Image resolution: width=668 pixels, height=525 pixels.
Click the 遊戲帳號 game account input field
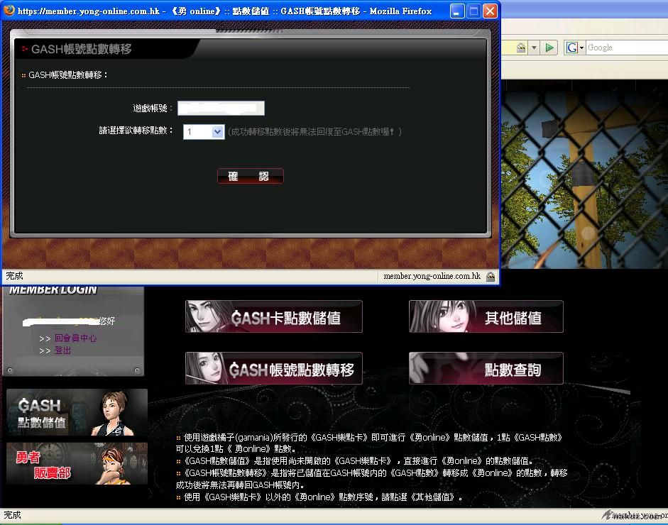click(221, 109)
